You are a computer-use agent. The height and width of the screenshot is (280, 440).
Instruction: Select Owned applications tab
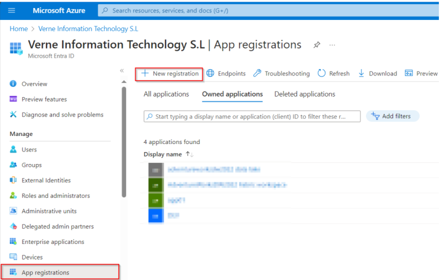pyautogui.click(x=233, y=94)
